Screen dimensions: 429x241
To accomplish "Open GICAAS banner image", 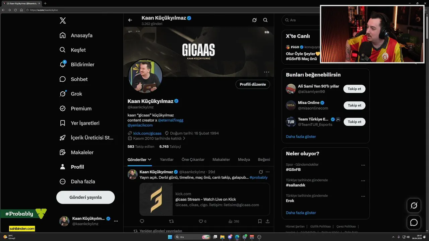I will click(x=198, y=51).
